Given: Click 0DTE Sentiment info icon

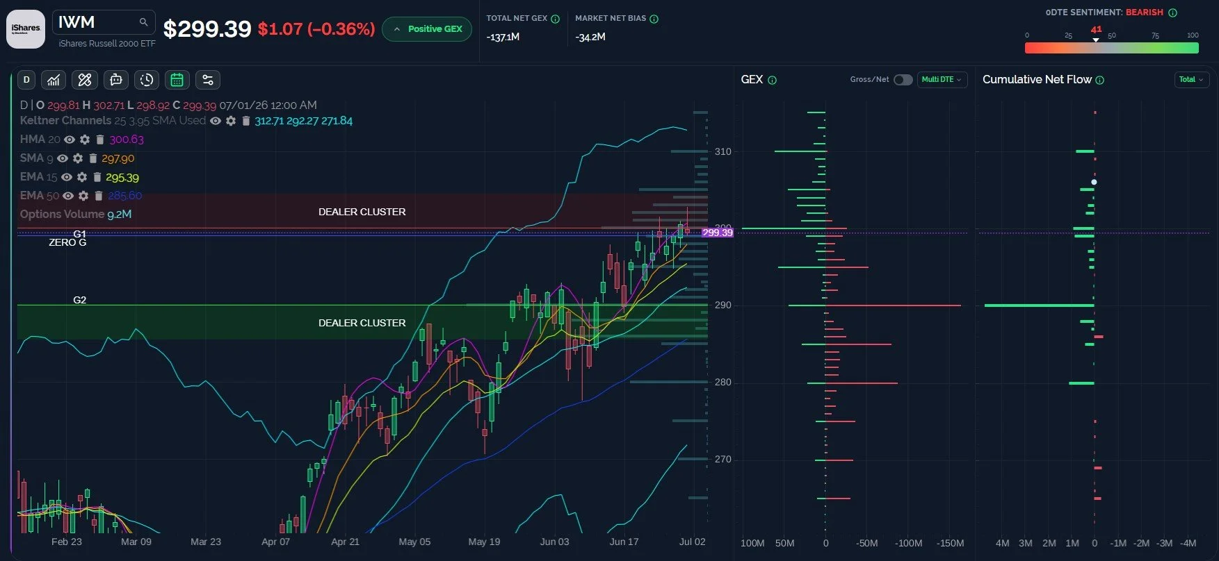Looking at the screenshot, I should (1172, 12).
